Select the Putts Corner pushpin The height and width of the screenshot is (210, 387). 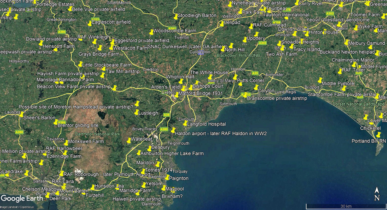click(x=235, y=77)
